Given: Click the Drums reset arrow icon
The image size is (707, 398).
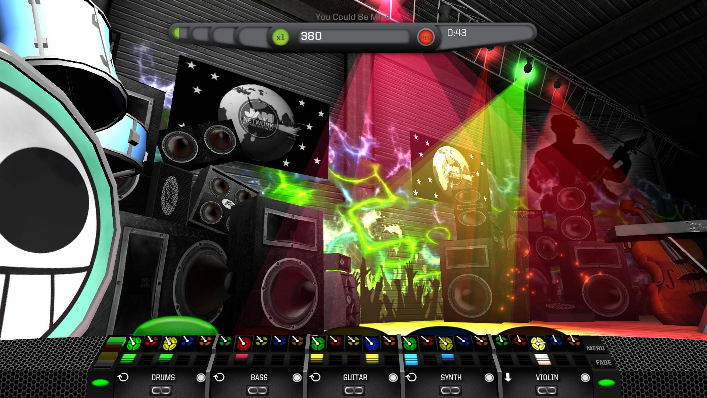Looking at the screenshot, I should [123, 377].
